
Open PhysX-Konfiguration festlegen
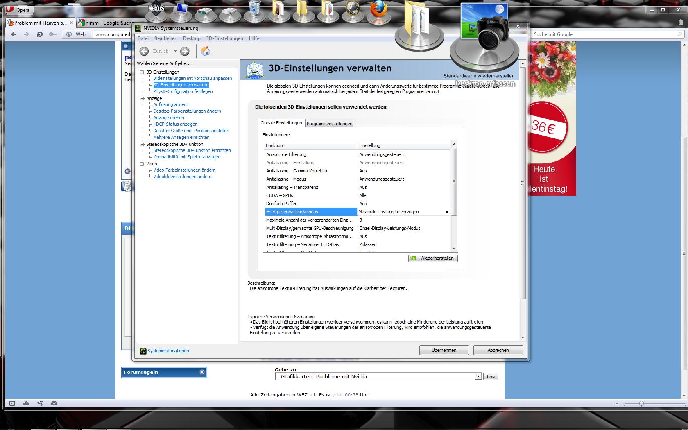(183, 92)
